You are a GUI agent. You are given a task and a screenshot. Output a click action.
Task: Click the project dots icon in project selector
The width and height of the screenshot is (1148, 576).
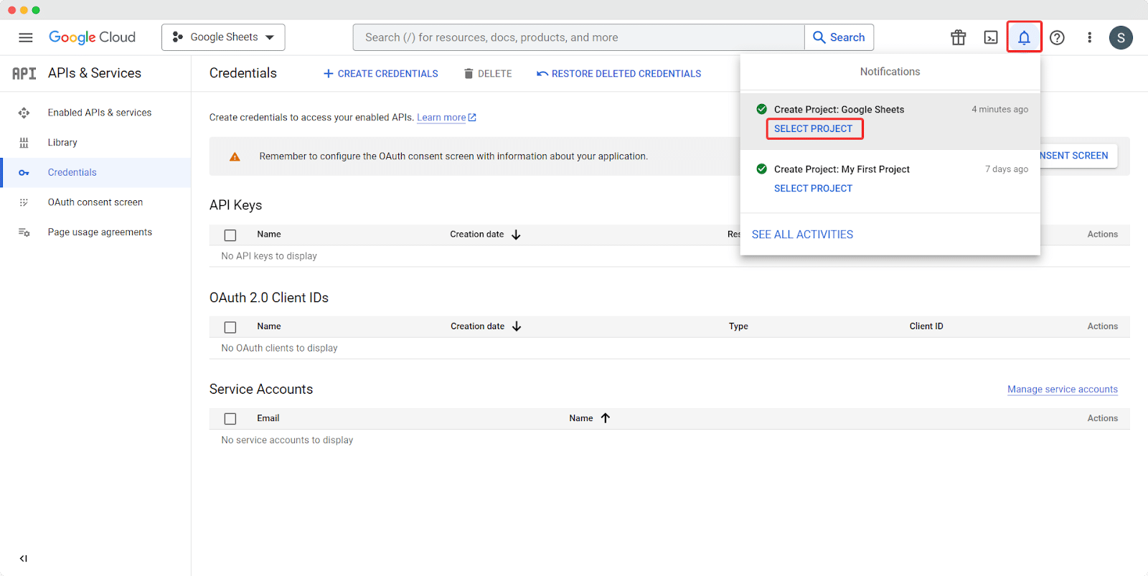point(178,37)
